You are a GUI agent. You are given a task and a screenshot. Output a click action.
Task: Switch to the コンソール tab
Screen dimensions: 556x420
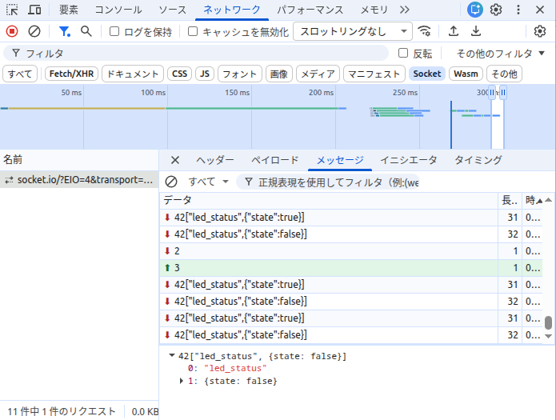click(x=118, y=10)
